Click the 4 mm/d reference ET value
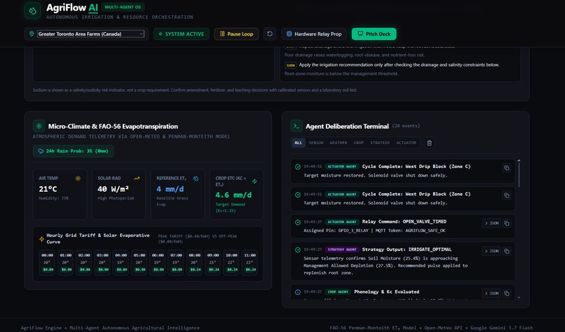The width and height of the screenshot is (565, 332). coord(170,189)
